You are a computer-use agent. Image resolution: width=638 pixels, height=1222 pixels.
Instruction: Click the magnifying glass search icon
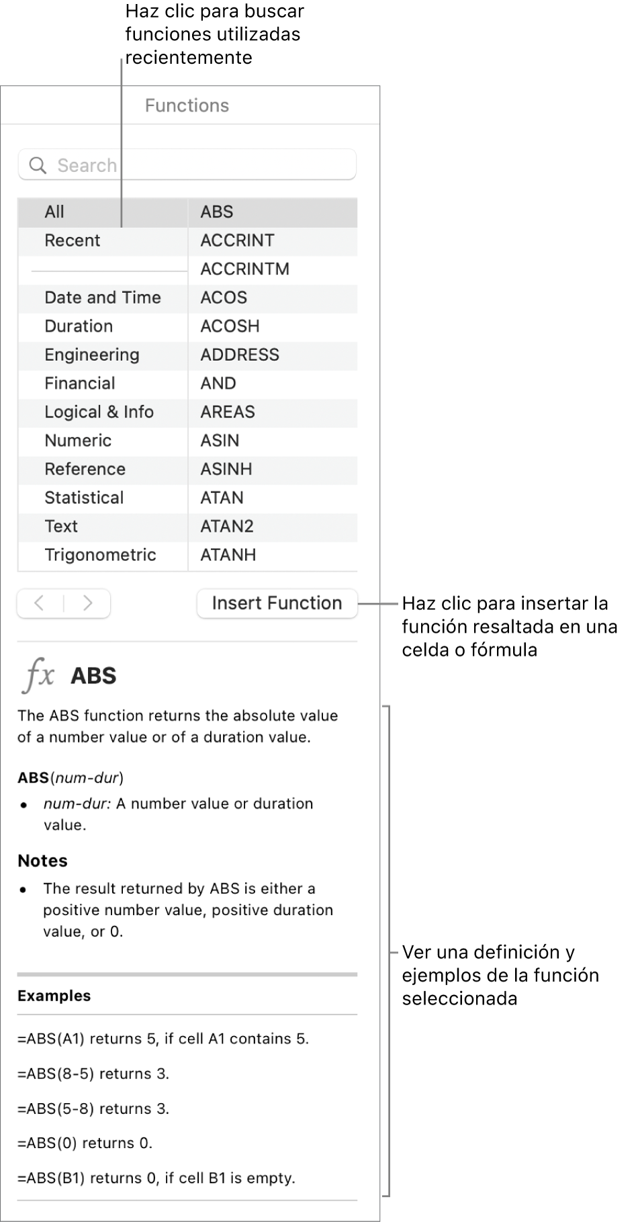coord(38,165)
